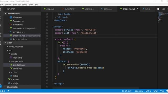The width and height of the screenshot is (168, 94).
Task: Collapse the mixins folder
Action: point(9,72)
